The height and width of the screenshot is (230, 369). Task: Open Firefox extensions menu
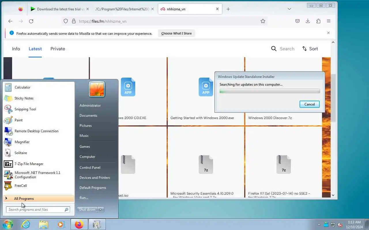(318, 21)
